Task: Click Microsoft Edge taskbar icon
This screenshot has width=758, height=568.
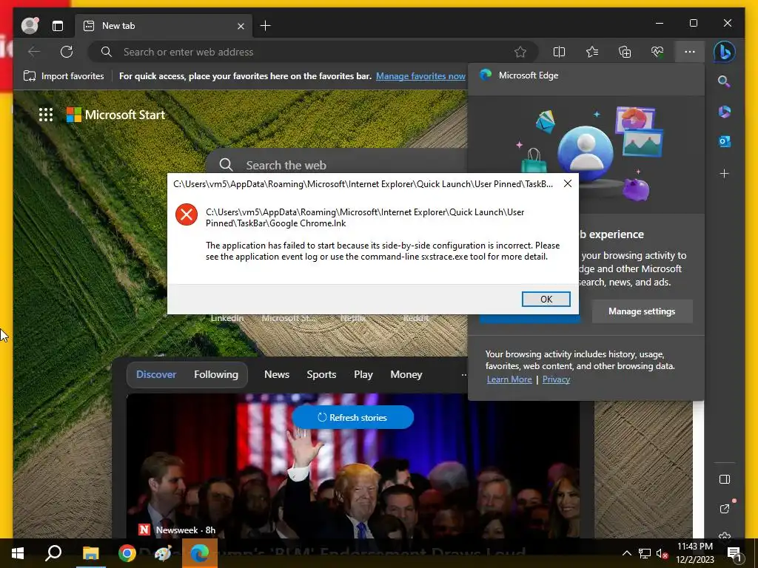Action: click(200, 553)
